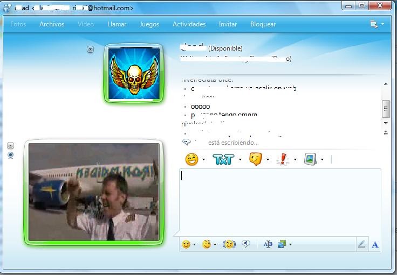Expand arrow next to exclamation alert icon
Screen dimensions: 397x276
(295, 160)
